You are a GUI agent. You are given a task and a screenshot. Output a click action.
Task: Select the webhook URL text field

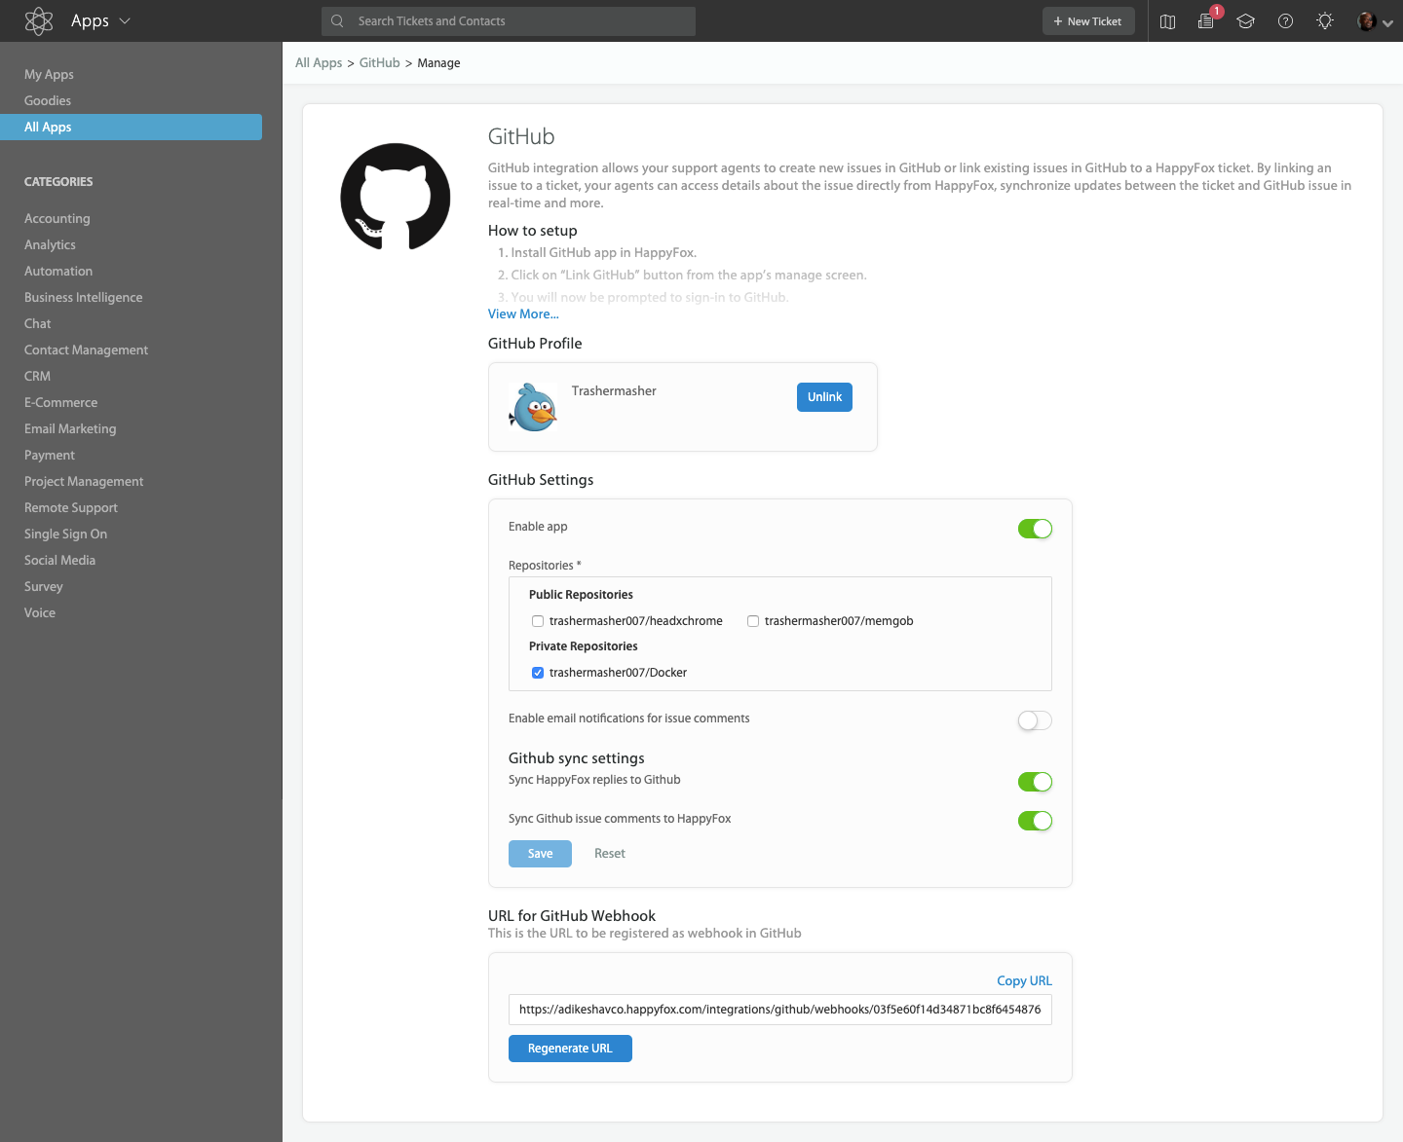click(x=779, y=1010)
